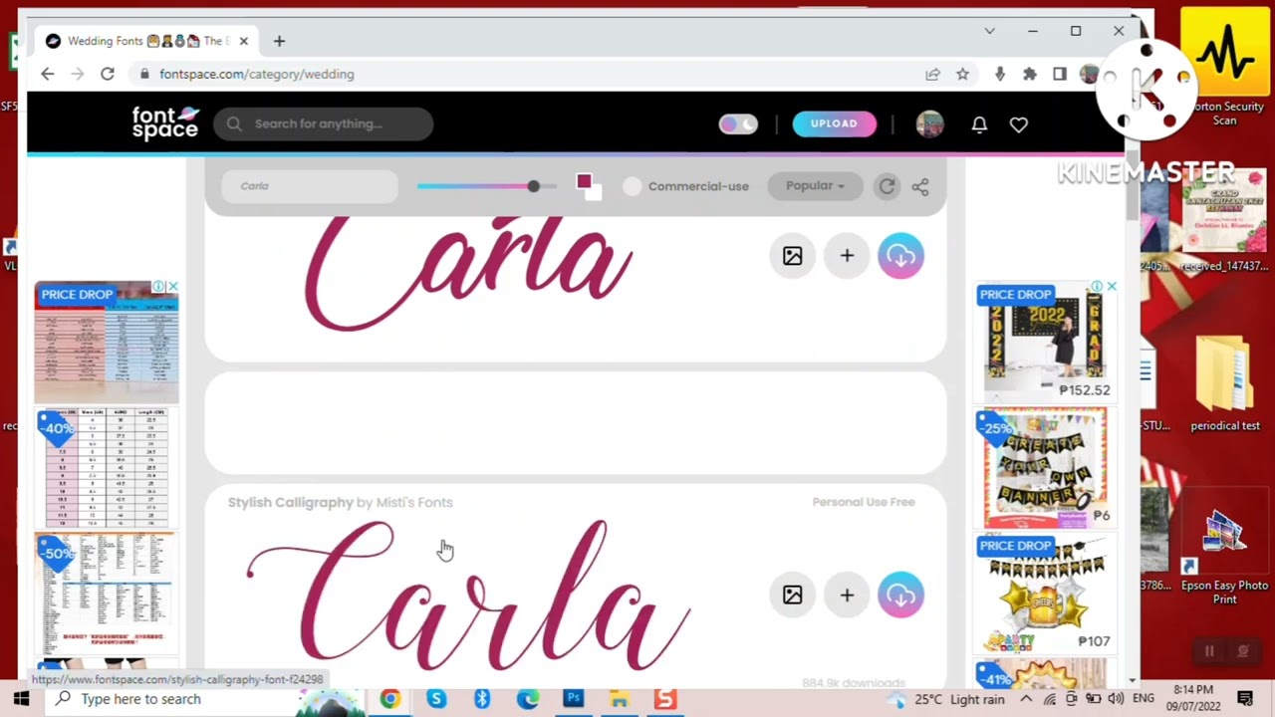
Task: Share this page from address bar
Action: (x=932, y=74)
